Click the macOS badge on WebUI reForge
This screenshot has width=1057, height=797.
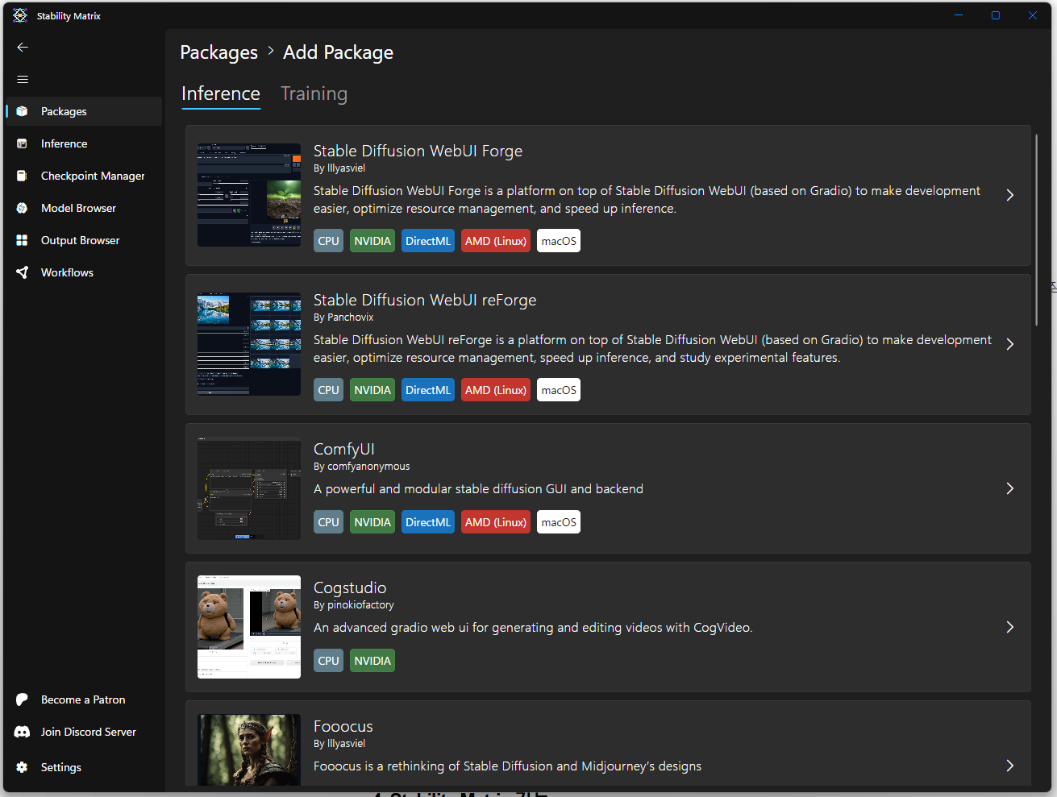pos(559,390)
